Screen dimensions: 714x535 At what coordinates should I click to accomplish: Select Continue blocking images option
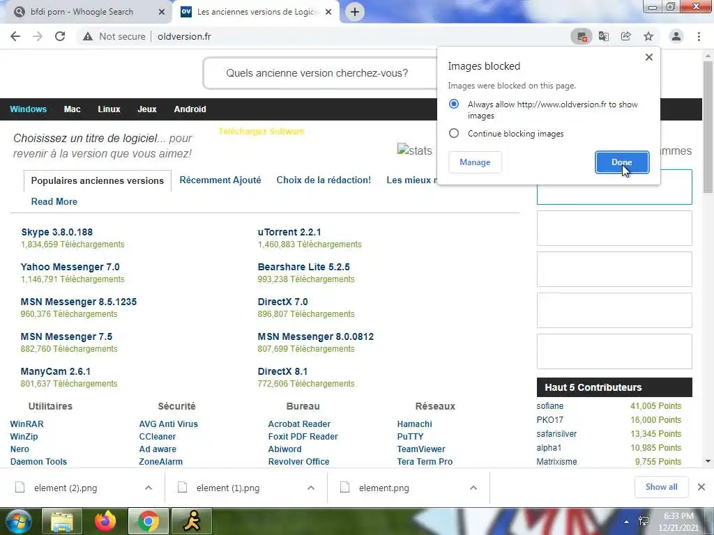coord(454,133)
